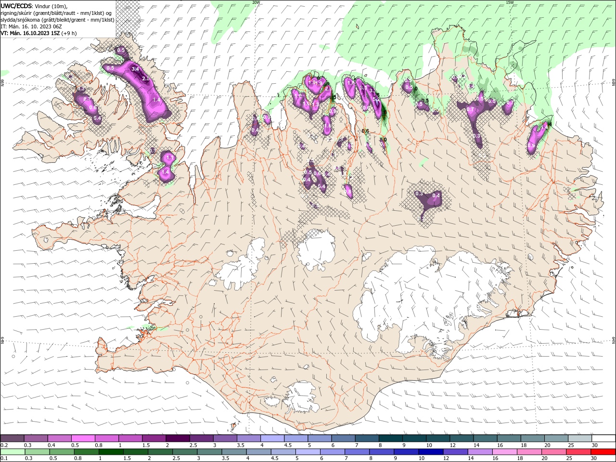This screenshot has width=616, height=462.
Task: Click the bright pink legend swatch labeled 0.5
Action: 83,438
